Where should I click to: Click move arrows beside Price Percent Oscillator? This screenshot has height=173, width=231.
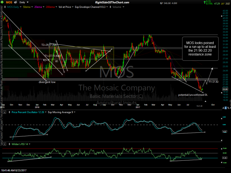pos(9,112)
